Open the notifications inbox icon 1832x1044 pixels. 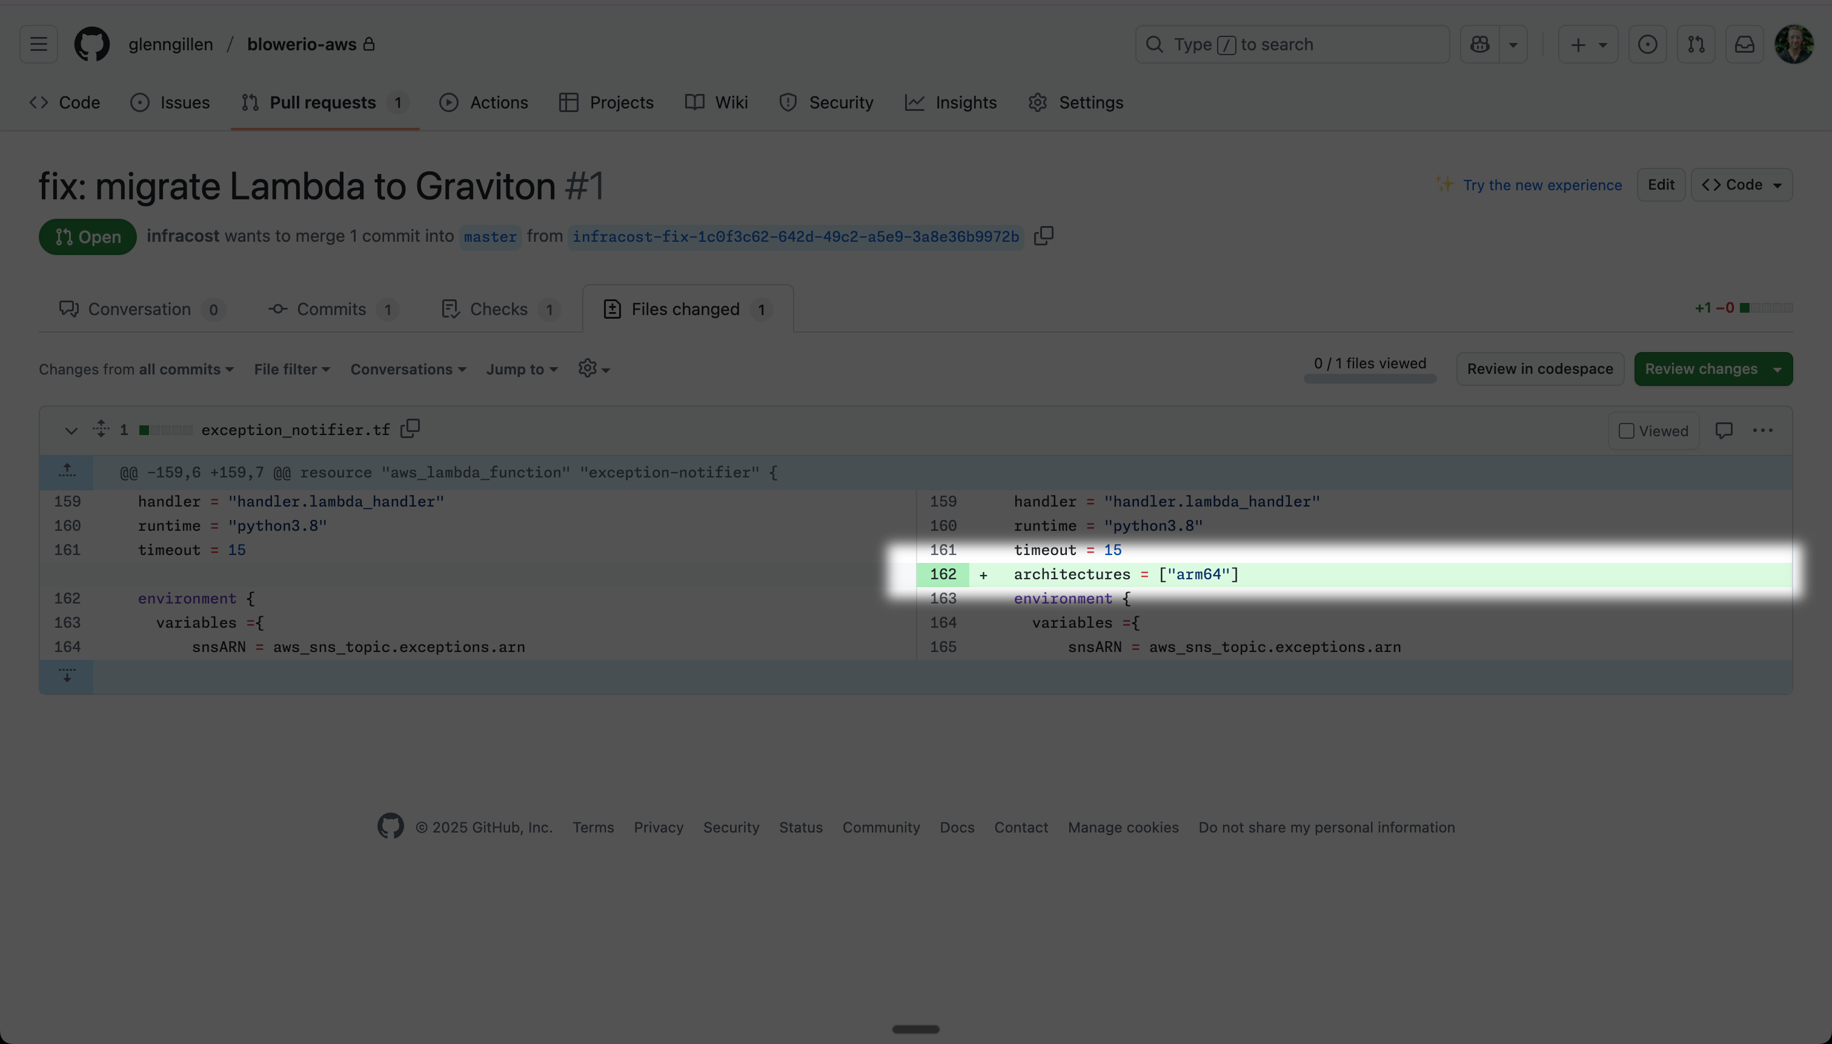pyautogui.click(x=1744, y=44)
